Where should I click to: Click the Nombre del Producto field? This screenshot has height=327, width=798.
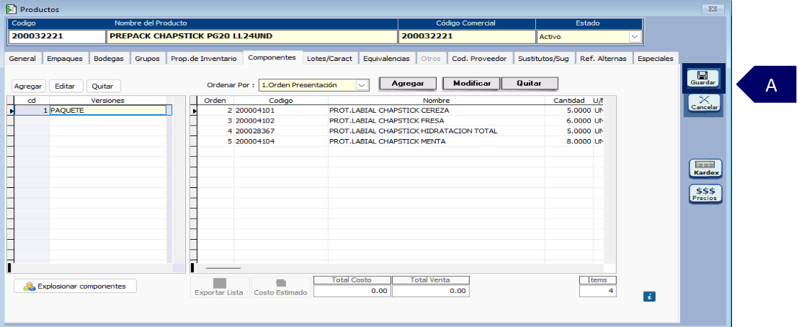pyautogui.click(x=251, y=37)
